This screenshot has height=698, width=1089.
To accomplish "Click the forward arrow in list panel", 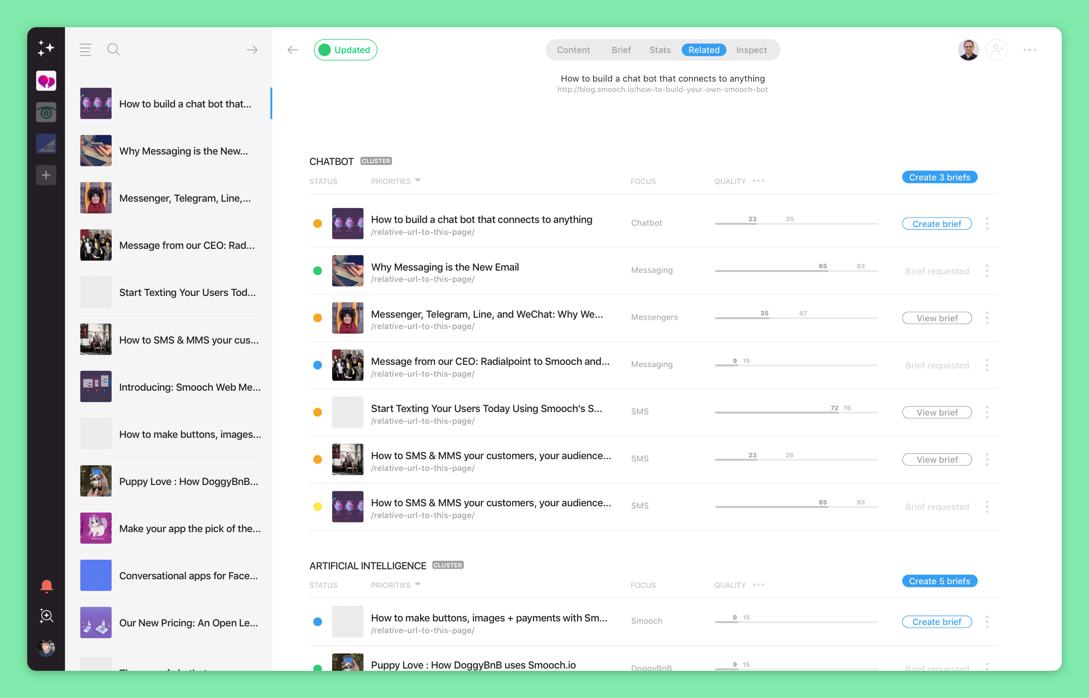I will [252, 50].
